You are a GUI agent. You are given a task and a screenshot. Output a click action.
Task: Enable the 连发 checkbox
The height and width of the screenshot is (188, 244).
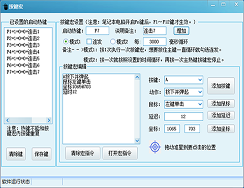coord(89,42)
